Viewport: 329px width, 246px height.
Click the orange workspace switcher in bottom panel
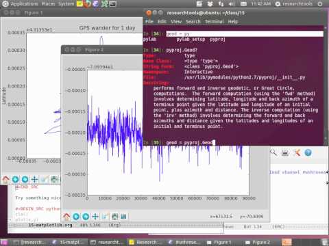tap(287, 242)
